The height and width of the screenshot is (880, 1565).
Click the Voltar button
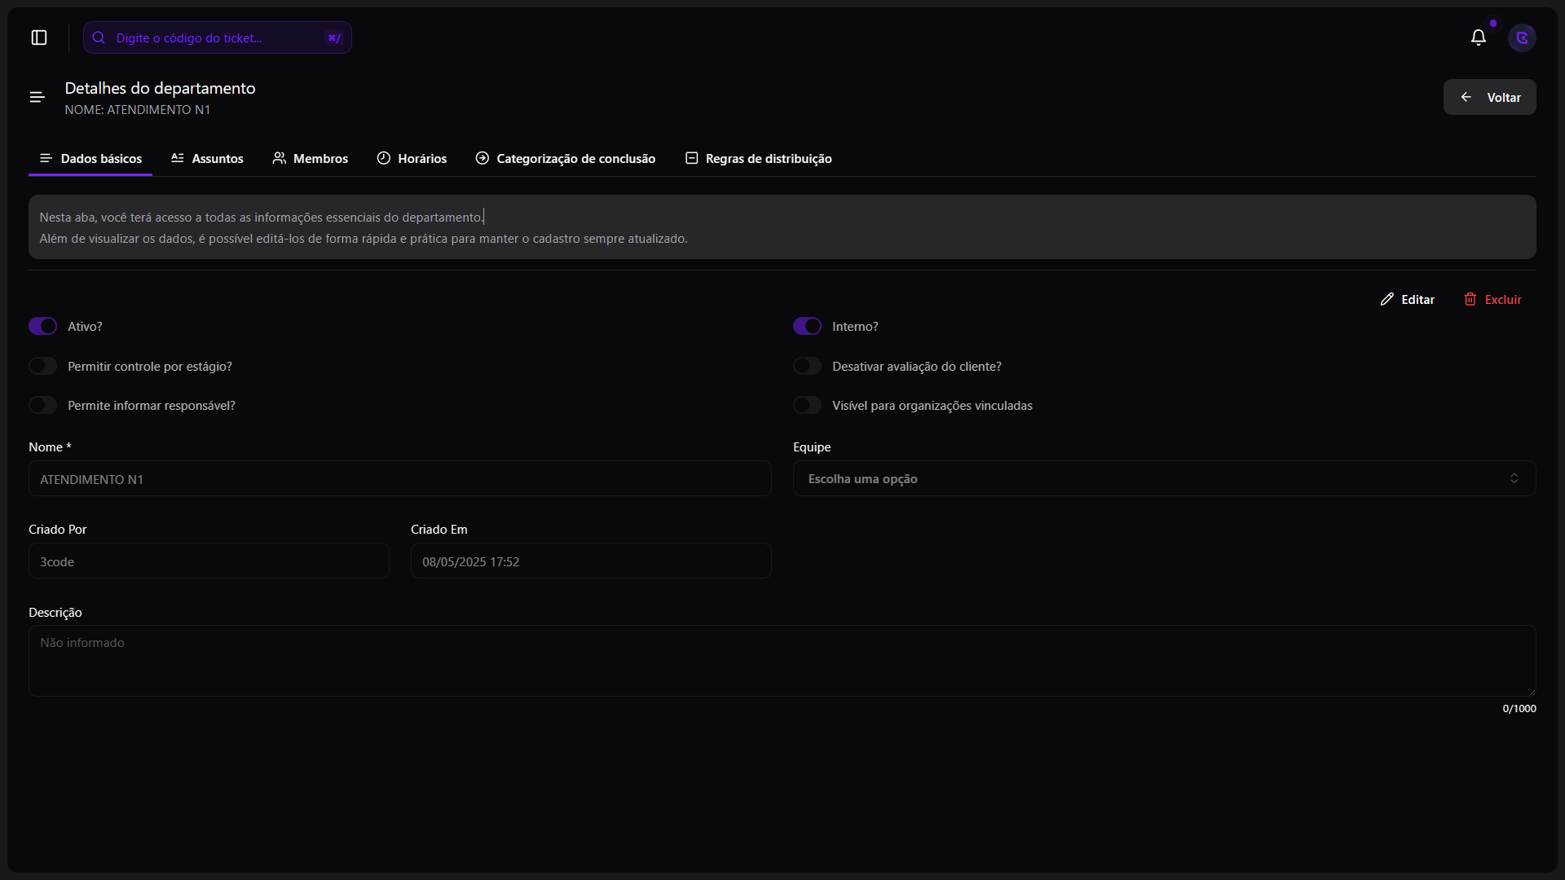click(x=1489, y=97)
